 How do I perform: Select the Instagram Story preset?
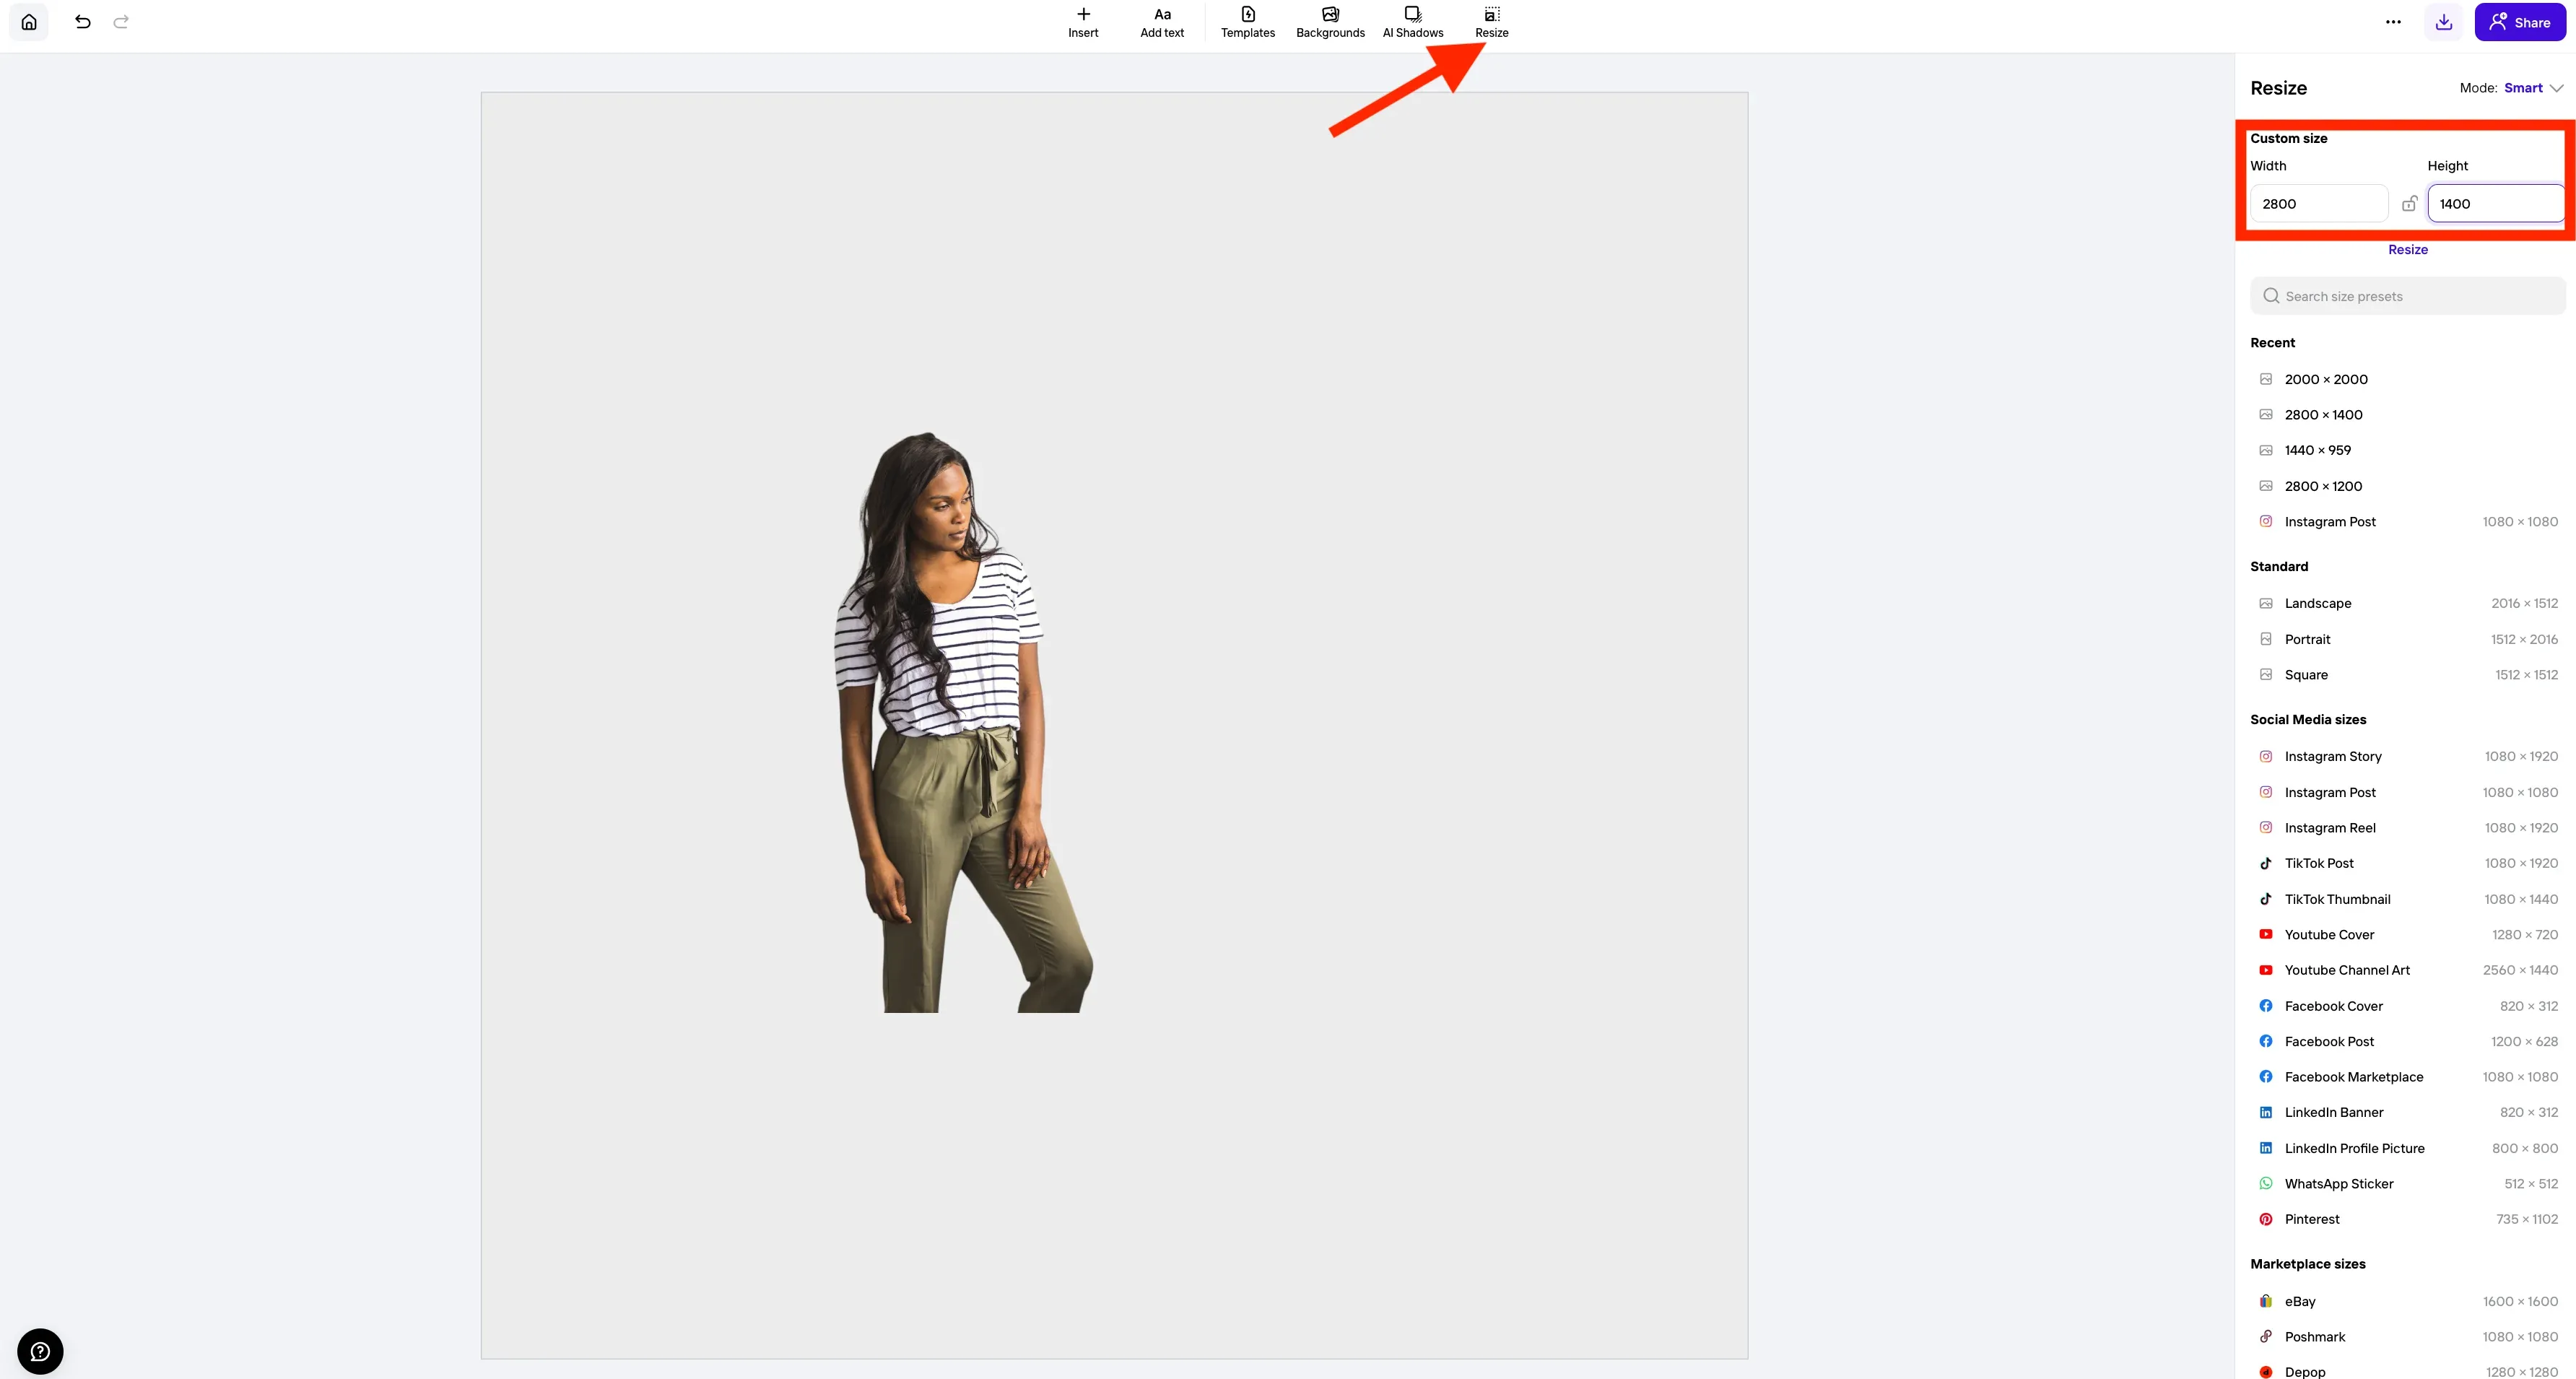click(x=2408, y=756)
